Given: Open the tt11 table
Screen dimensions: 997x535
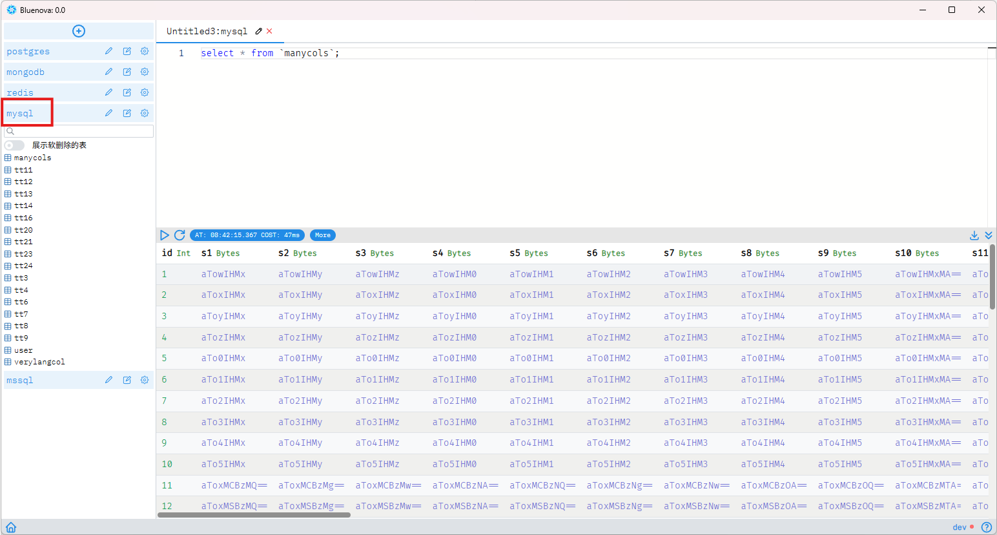Looking at the screenshot, I should click(x=18, y=170).
